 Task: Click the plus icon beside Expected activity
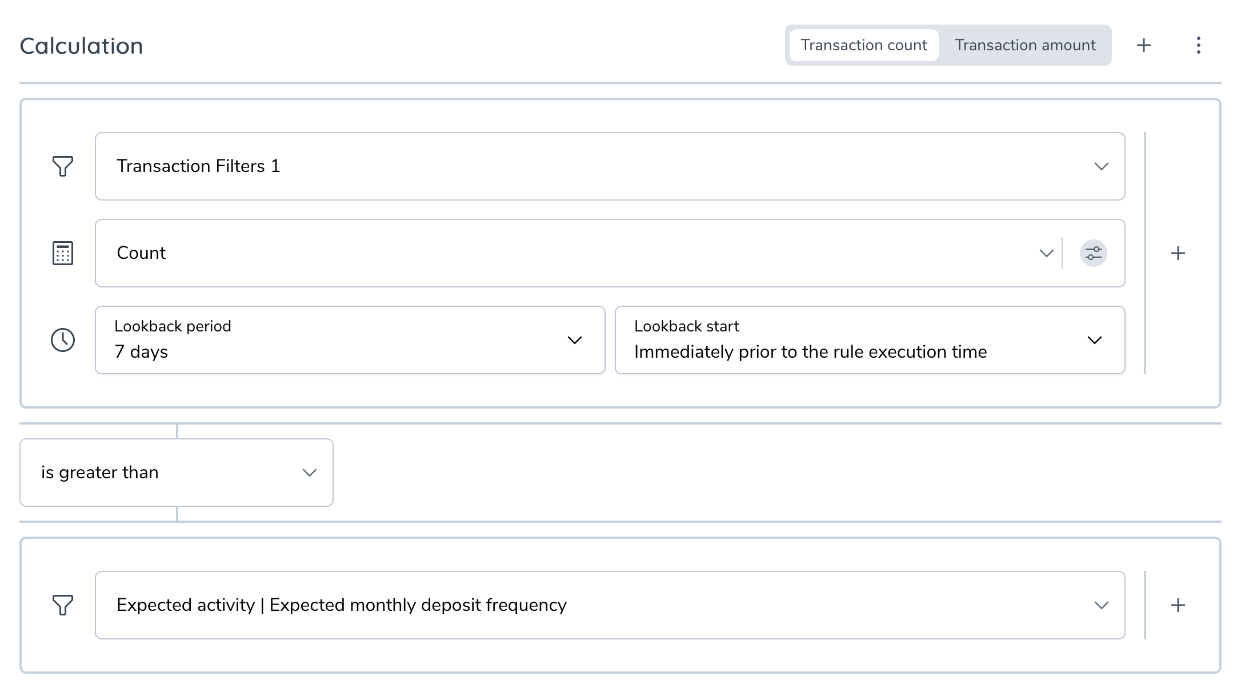pos(1178,605)
